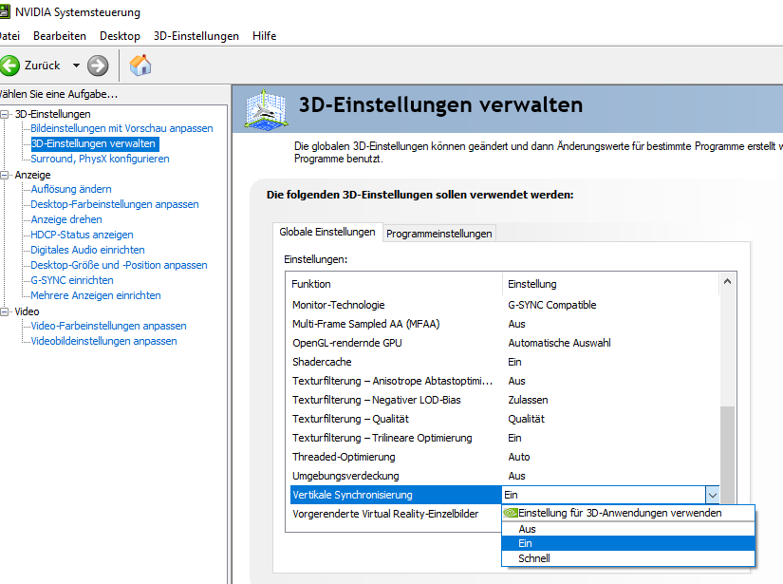Open the 3D-Einstellungen menu
This screenshot has height=584, width=783.
pyautogui.click(x=196, y=36)
